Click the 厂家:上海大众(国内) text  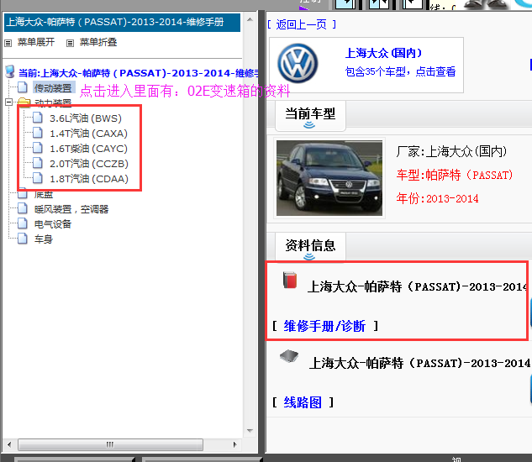tap(451, 151)
